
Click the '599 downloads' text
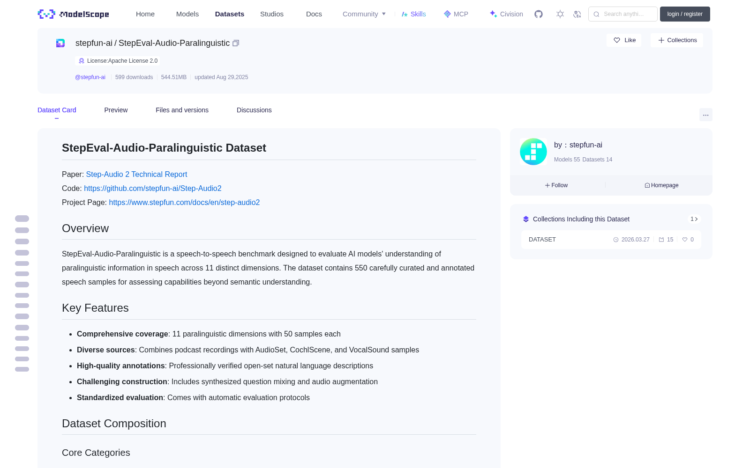(134, 77)
